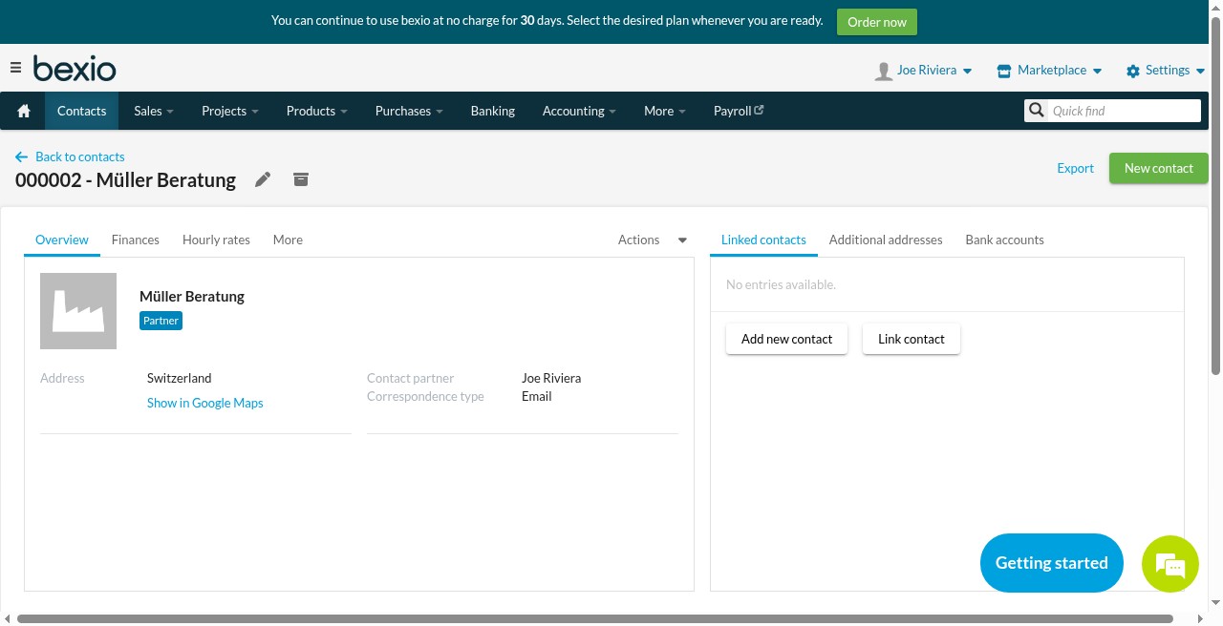
Task: Switch to the Overview tab
Action: pos(62,240)
